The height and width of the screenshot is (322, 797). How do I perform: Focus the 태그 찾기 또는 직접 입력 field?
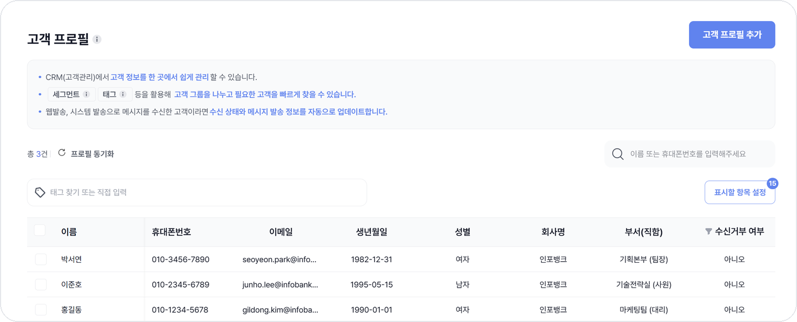click(197, 193)
